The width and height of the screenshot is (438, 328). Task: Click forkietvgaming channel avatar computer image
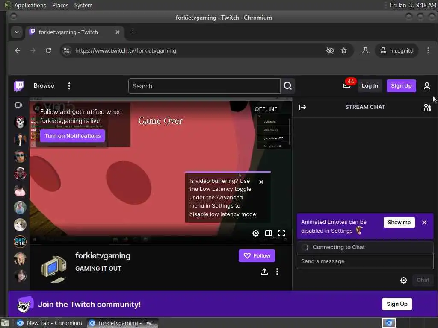(53, 268)
